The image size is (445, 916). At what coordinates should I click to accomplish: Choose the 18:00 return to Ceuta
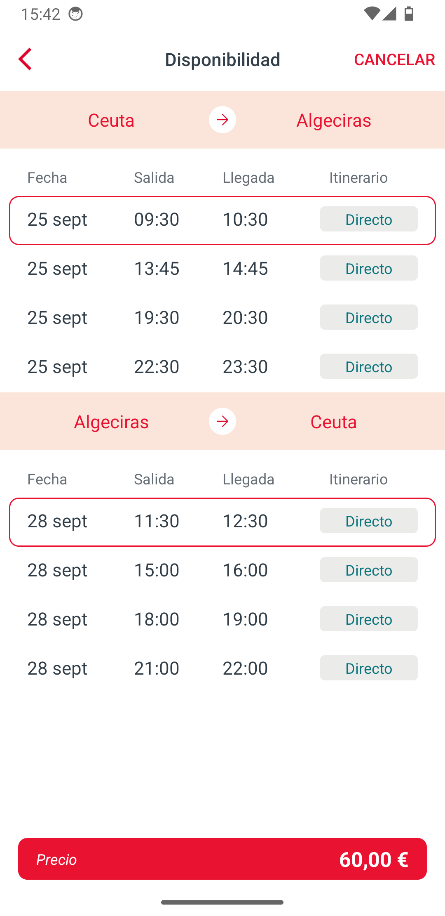click(x=222, y=619)
